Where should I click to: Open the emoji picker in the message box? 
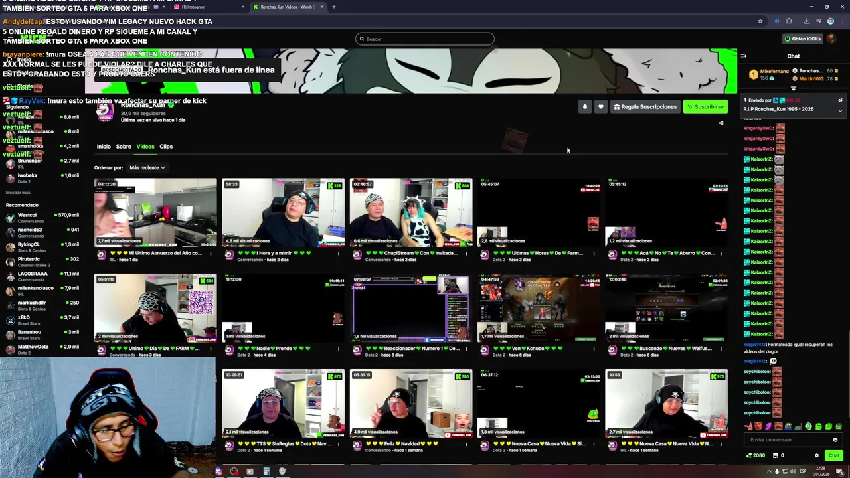835,439
